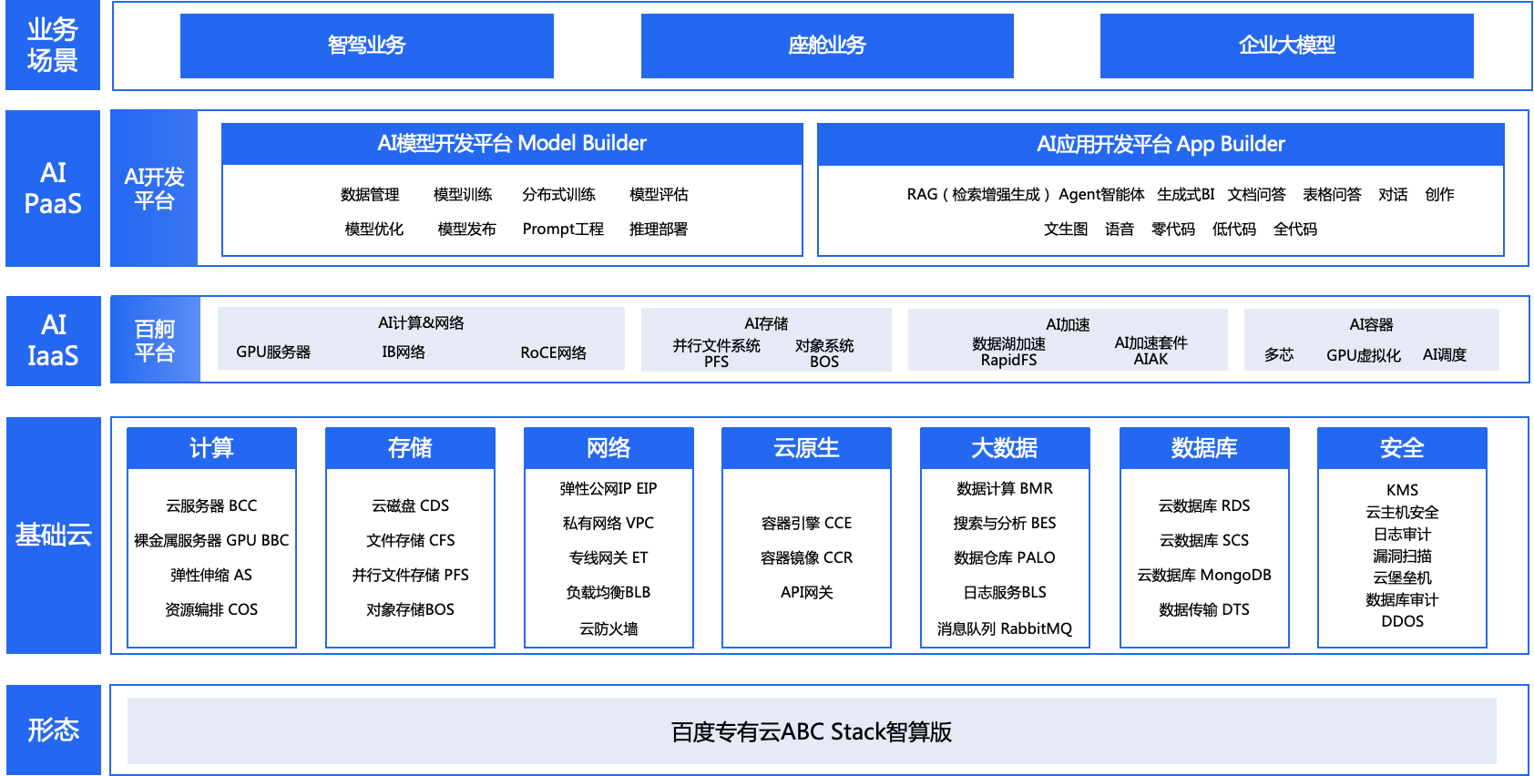The height and width of the screenshot is (776, 1534).
Task: Click the 表格问答 text
Action: click(1332, 195)
